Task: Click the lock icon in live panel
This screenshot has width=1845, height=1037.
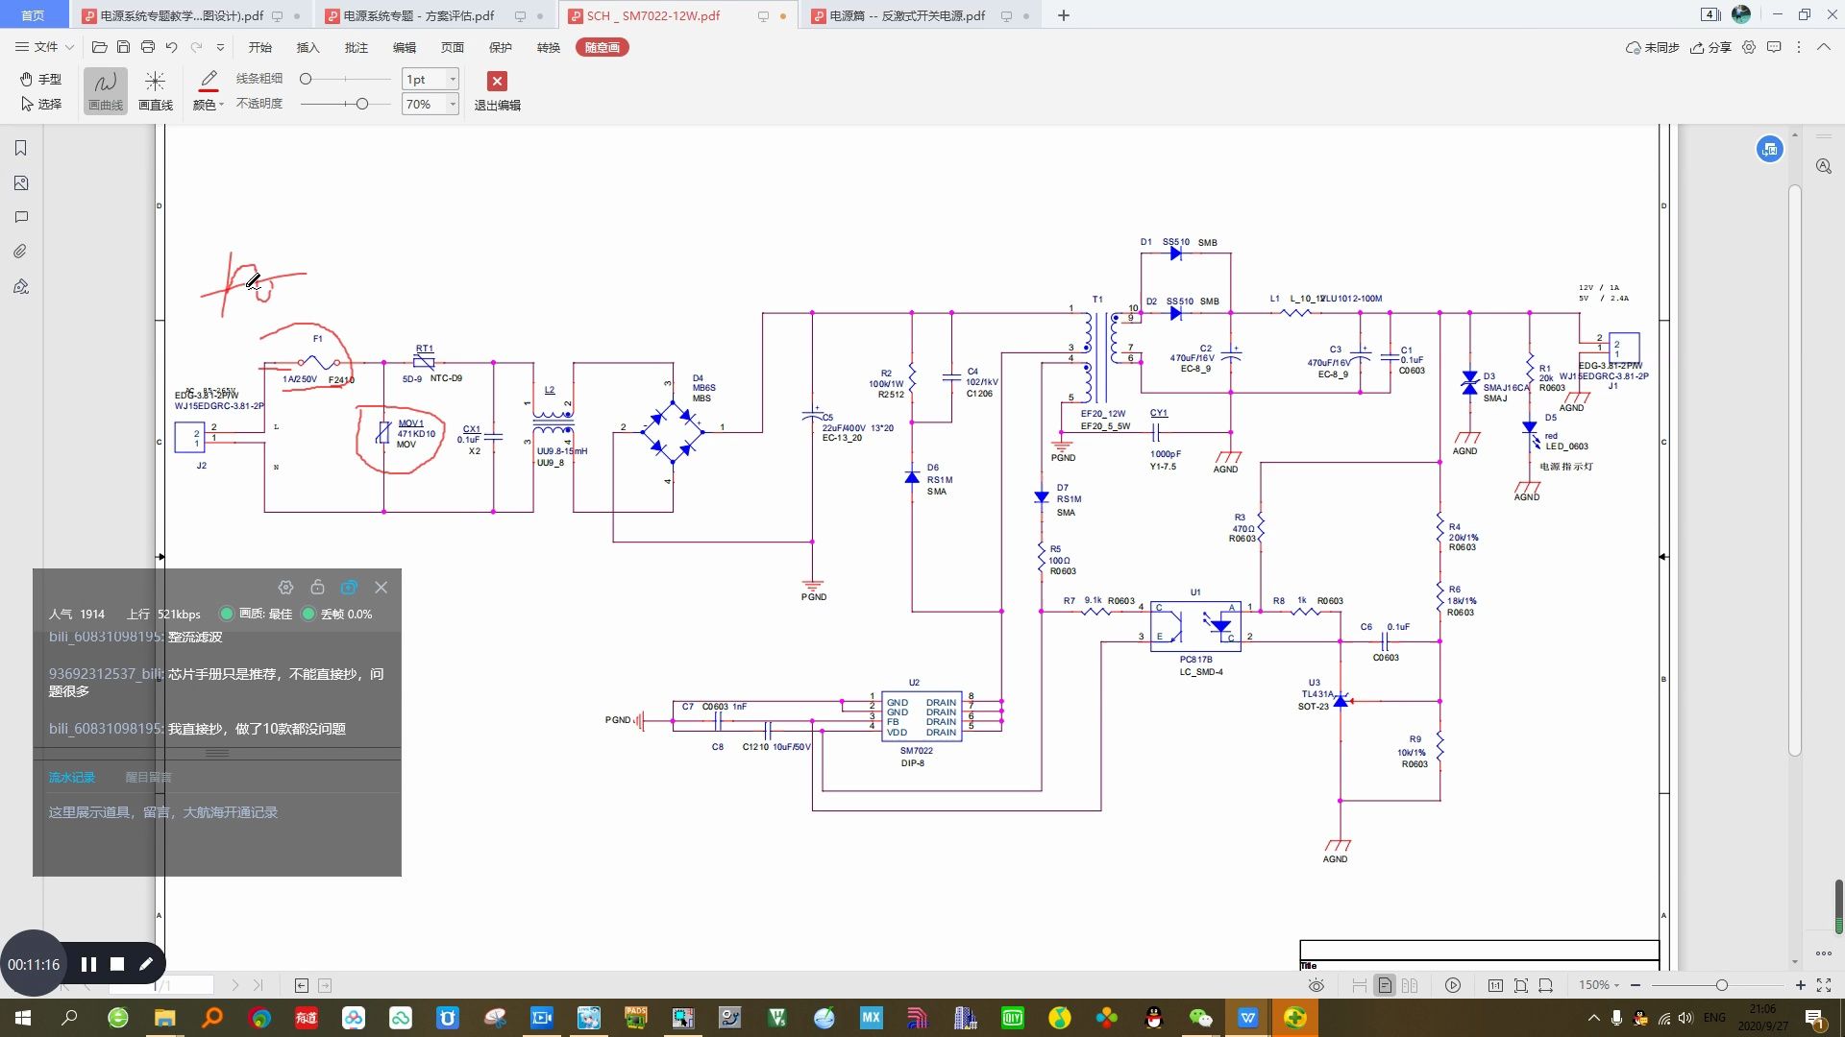Action: pos(317,588)
